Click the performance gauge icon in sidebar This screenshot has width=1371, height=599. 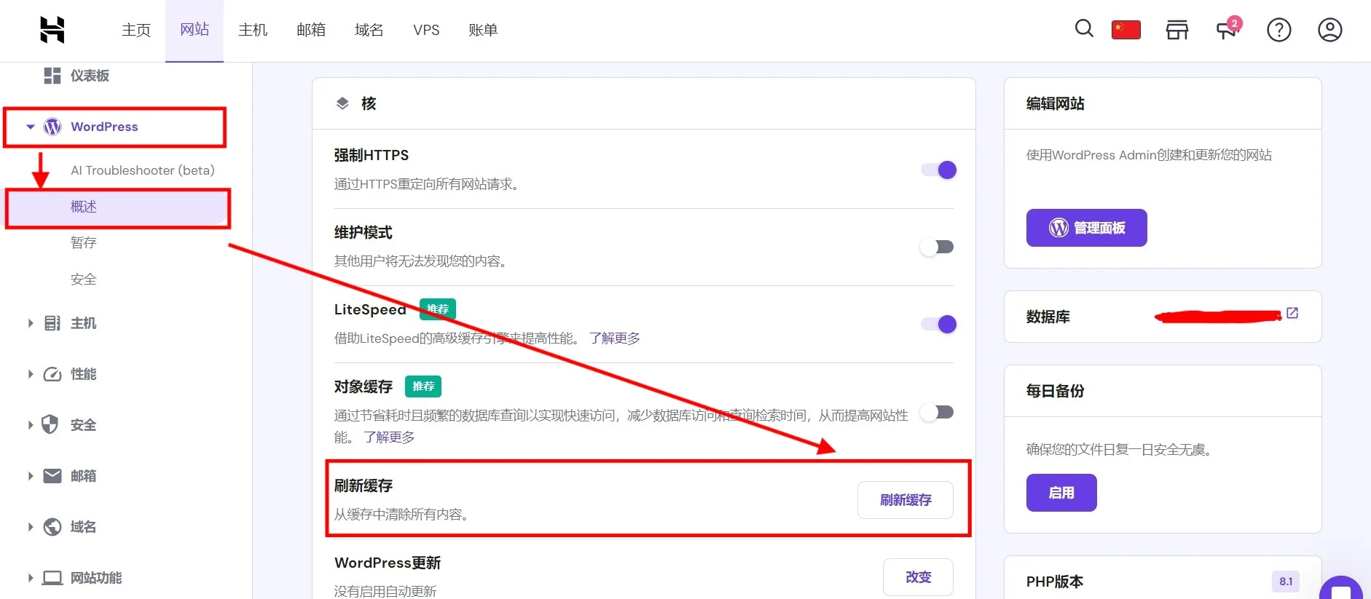click(x=52, y=374)
